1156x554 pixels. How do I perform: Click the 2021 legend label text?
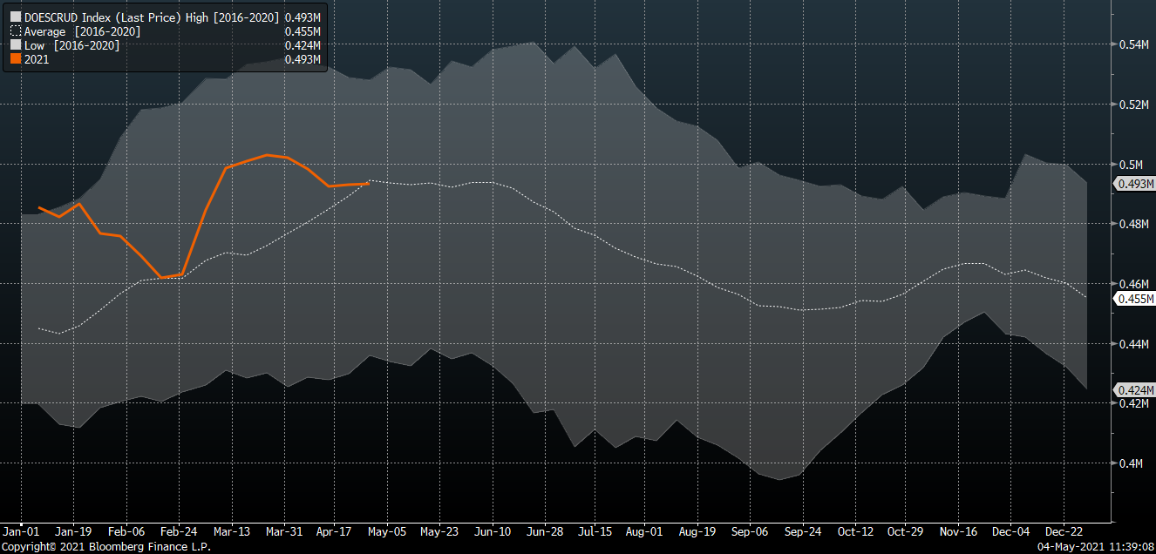click(37, 59)
